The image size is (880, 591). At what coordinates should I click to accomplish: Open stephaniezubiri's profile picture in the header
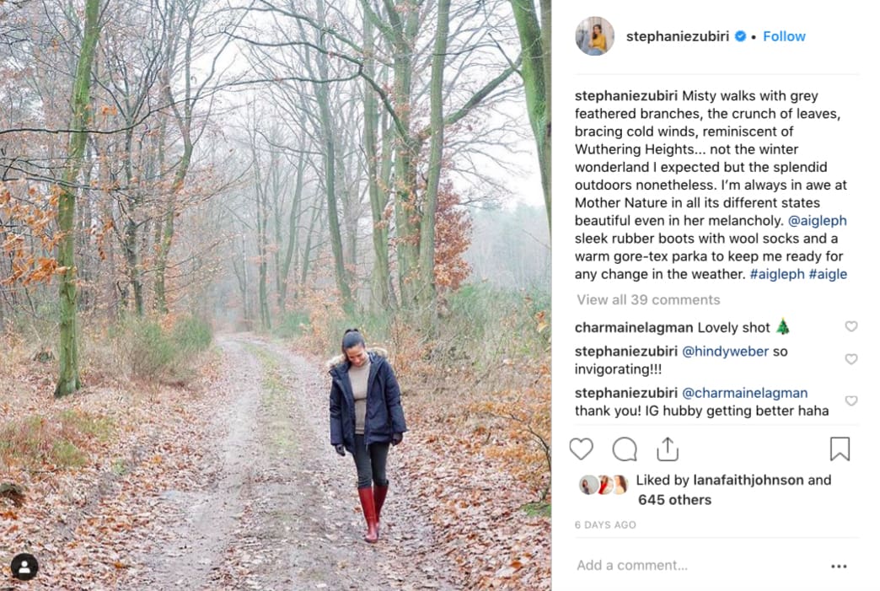click(x=594, y=36)
